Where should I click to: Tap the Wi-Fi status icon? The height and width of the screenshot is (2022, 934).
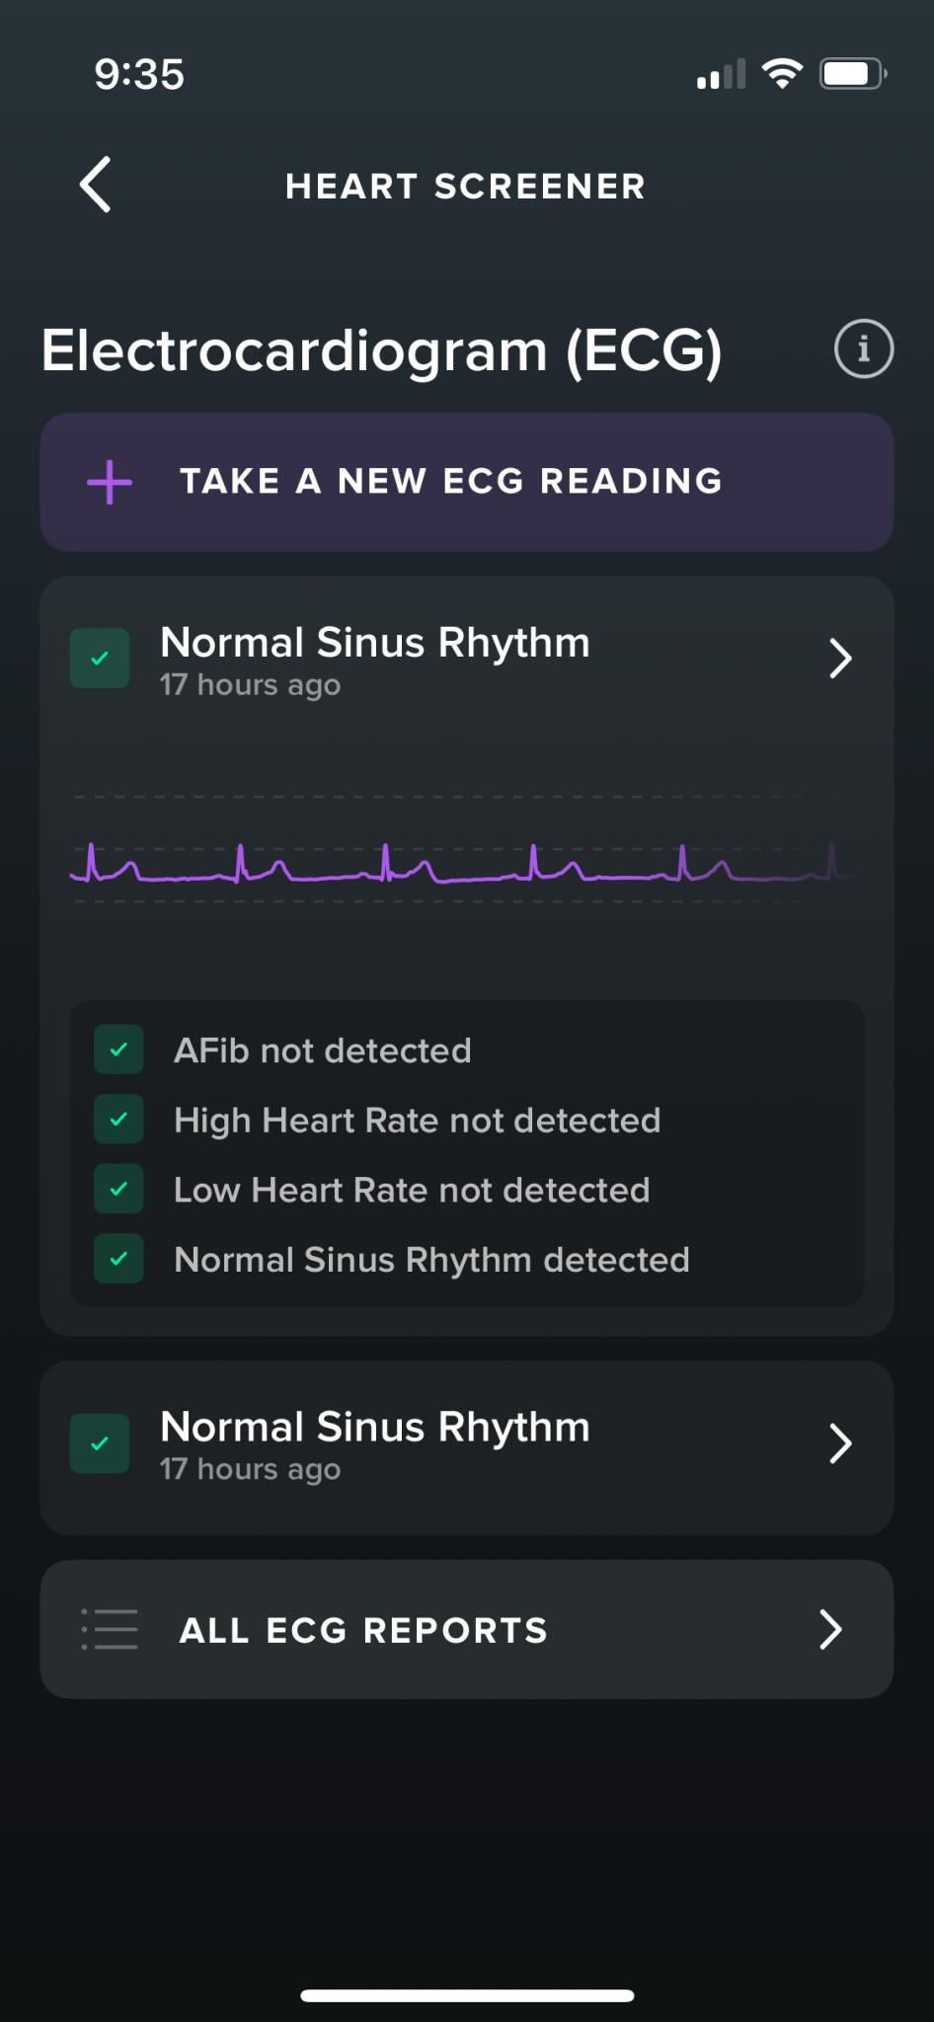(782, 74)
